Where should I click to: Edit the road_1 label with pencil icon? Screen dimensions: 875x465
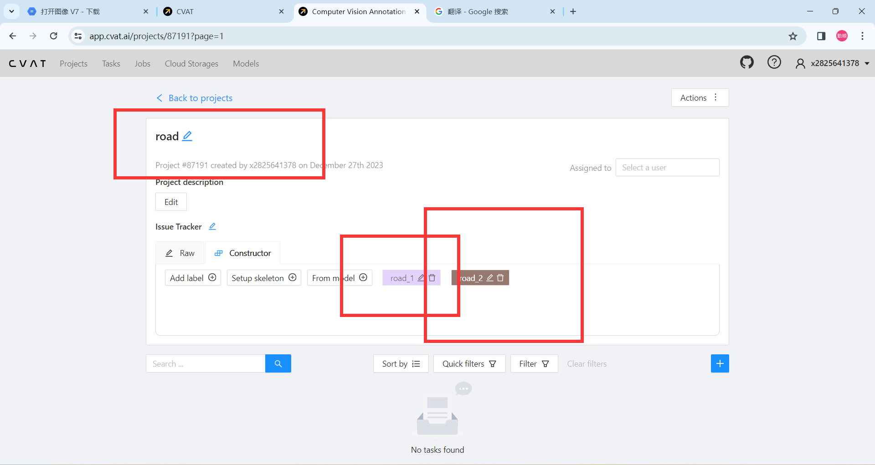coord(421,278)
